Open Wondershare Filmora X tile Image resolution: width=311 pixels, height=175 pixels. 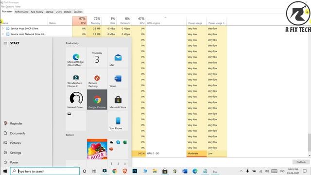click(x=76, y=79)
